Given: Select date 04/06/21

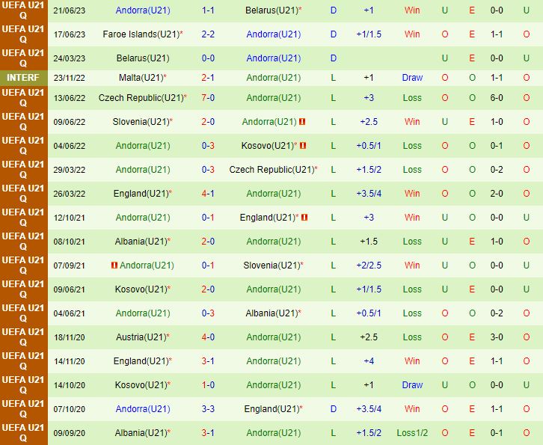Looking at the screenshot, I should tap(70, 313).
